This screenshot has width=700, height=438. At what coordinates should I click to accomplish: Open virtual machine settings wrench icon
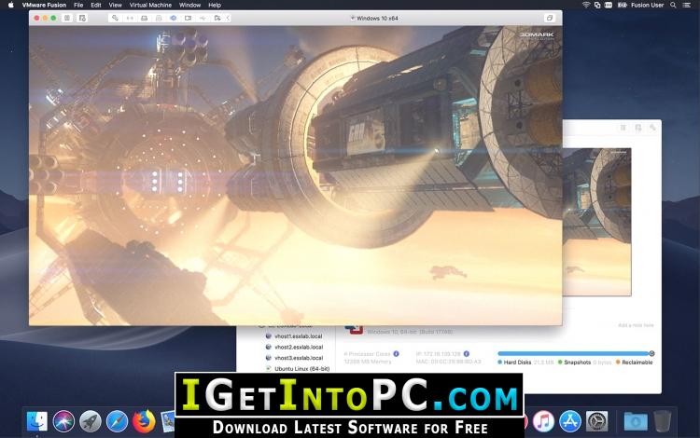click(x=115, y=18)
